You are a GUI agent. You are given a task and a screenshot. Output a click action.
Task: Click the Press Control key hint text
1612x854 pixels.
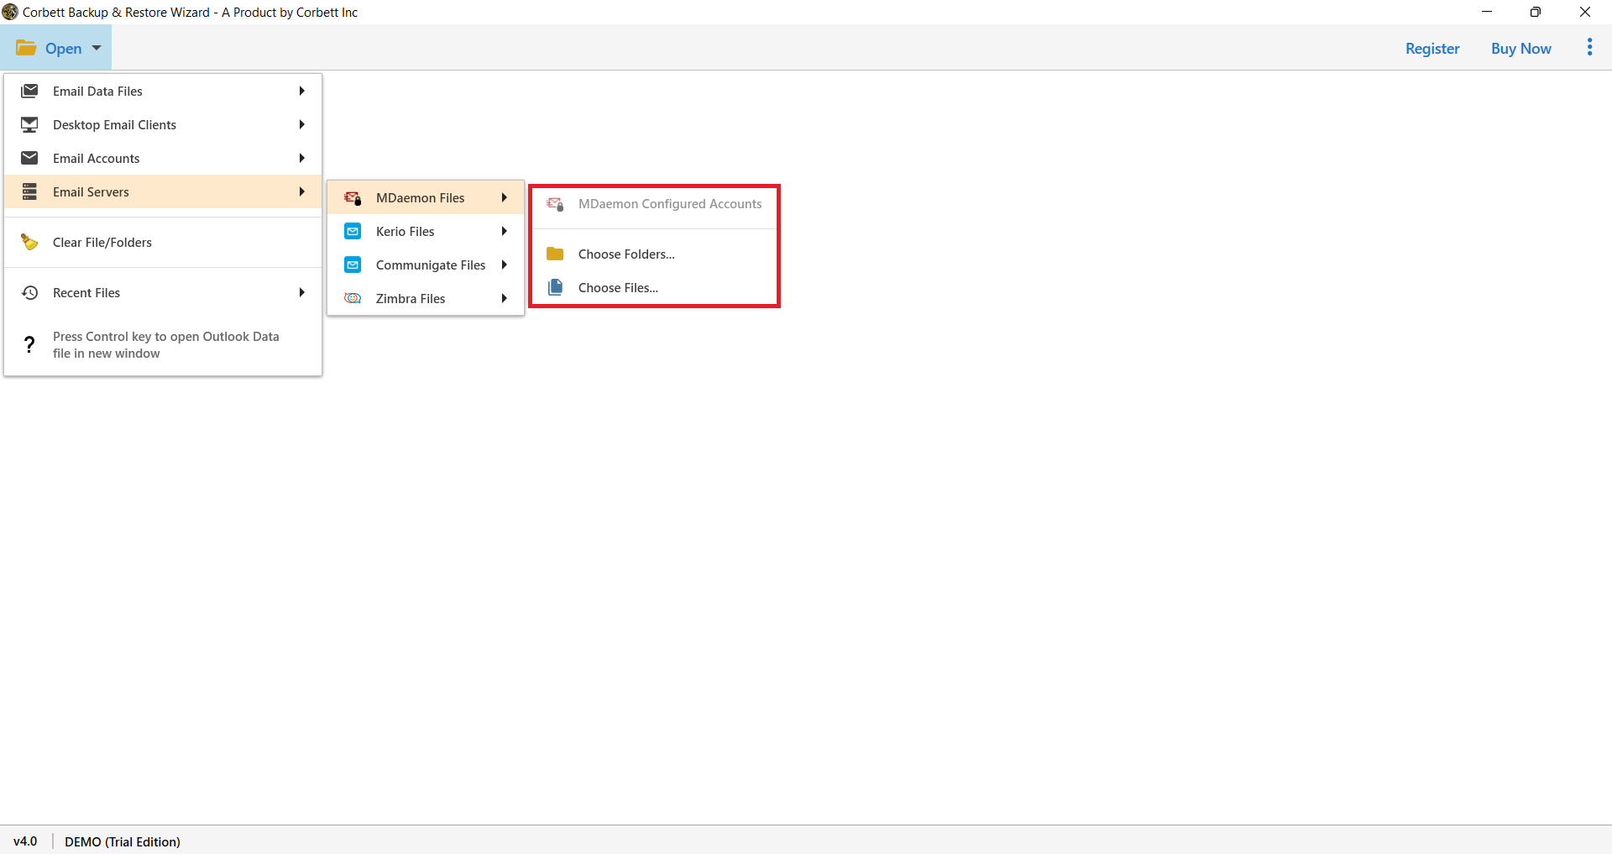(x=165, y=344)
